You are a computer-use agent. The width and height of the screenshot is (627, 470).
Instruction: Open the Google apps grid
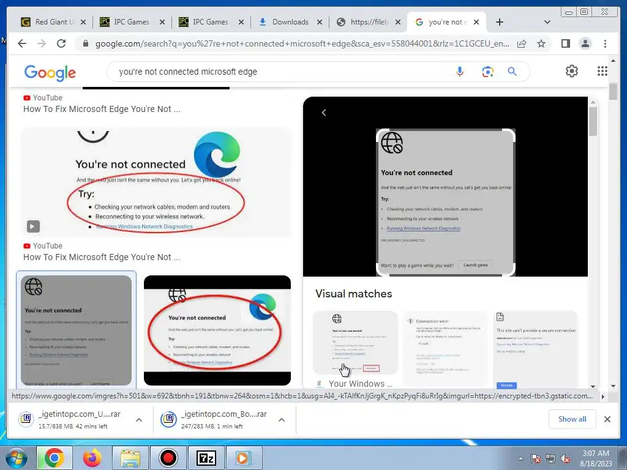[x=603, y=71]
